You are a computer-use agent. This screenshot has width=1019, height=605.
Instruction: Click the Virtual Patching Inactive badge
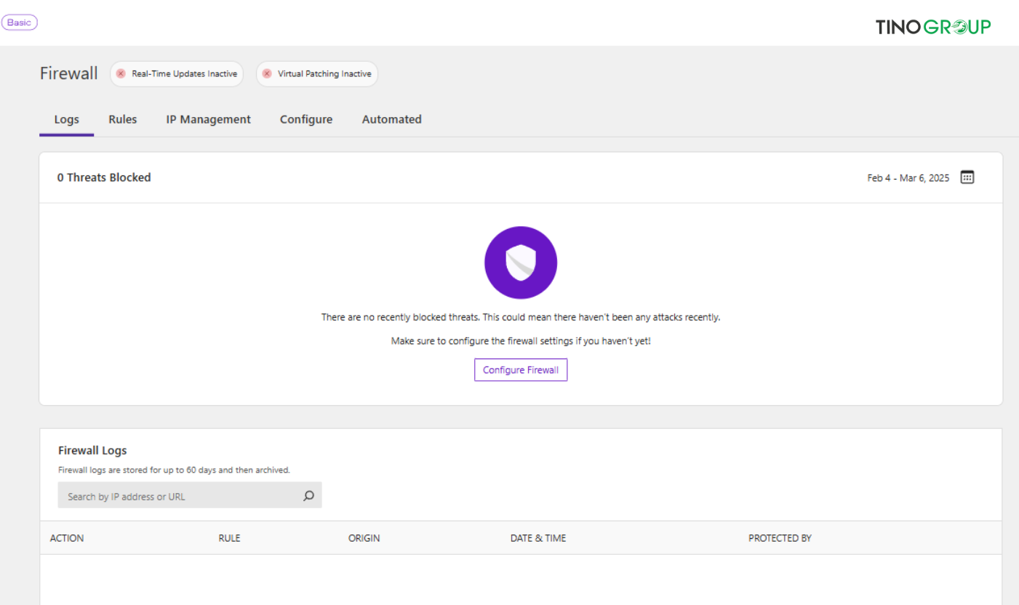pos(317,74)
